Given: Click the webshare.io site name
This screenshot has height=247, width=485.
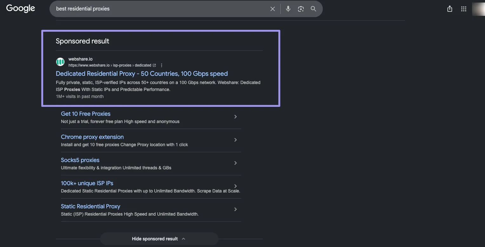Looking at the screenshot, I should point(81,59).
